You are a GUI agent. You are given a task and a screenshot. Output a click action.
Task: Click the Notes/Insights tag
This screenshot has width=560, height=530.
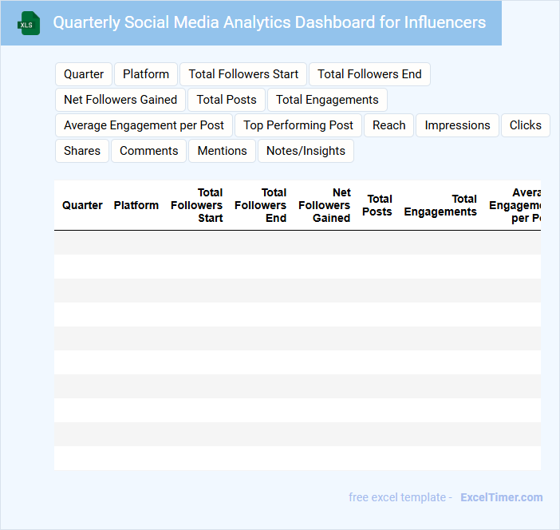pos(306,151)
